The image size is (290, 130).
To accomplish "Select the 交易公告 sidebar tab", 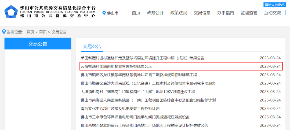I will (x=38, y=44).
